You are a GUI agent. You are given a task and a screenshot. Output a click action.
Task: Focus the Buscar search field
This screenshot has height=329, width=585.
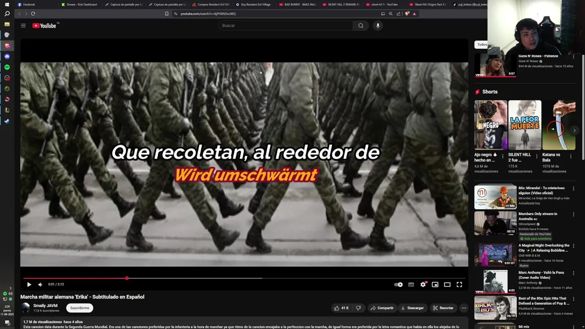[286, 26]
